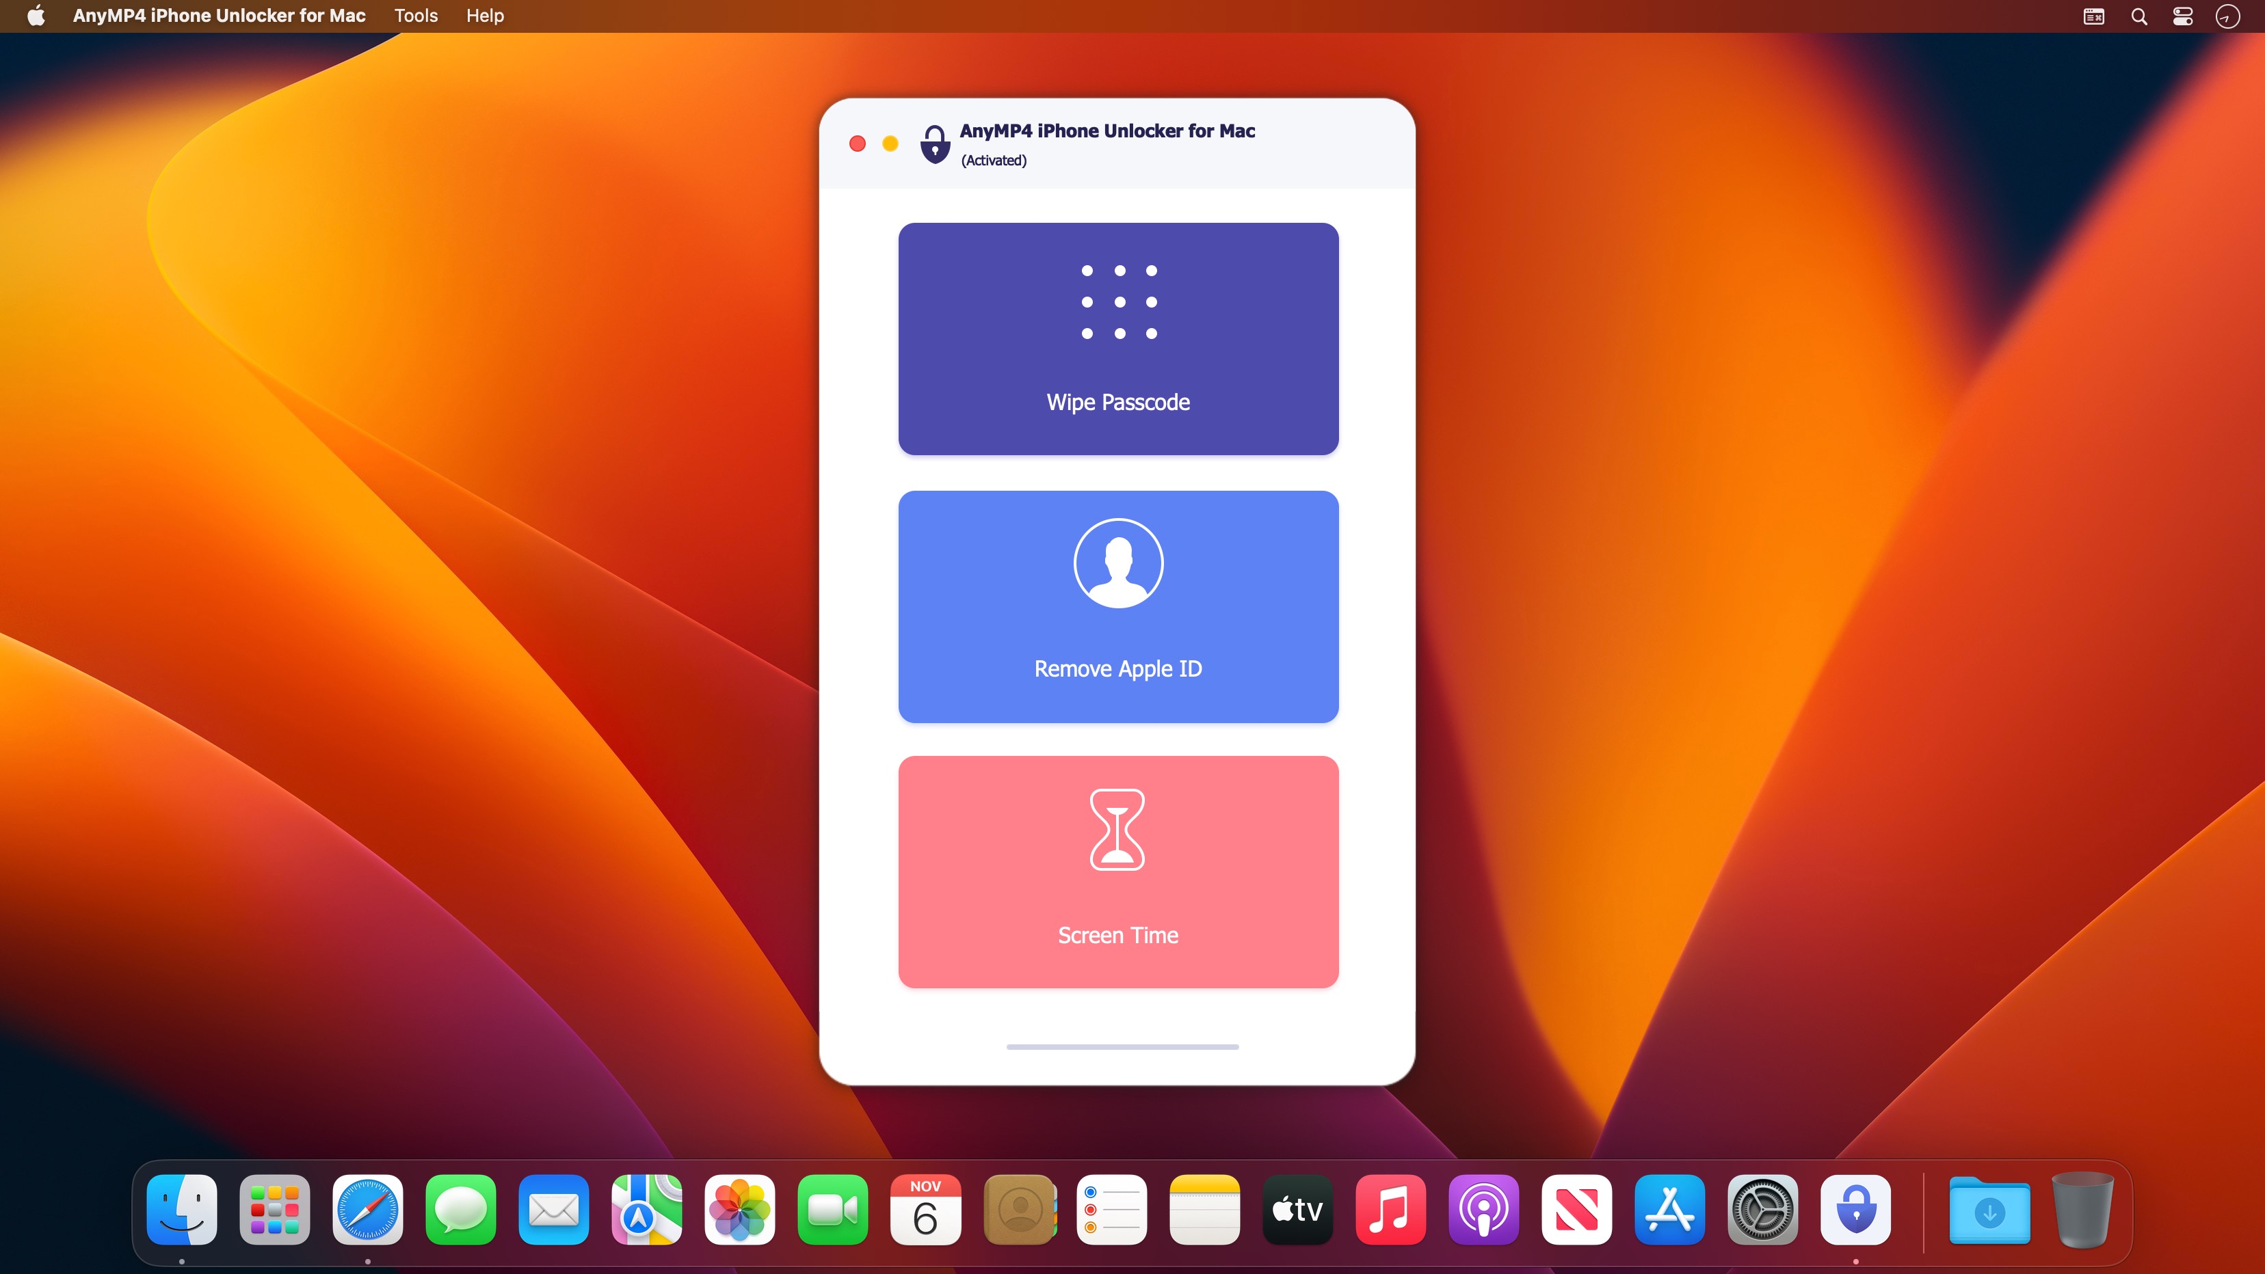Open the Tools menu
The width and height of the screenshot is (2265, 1274).
pos(416,16)
